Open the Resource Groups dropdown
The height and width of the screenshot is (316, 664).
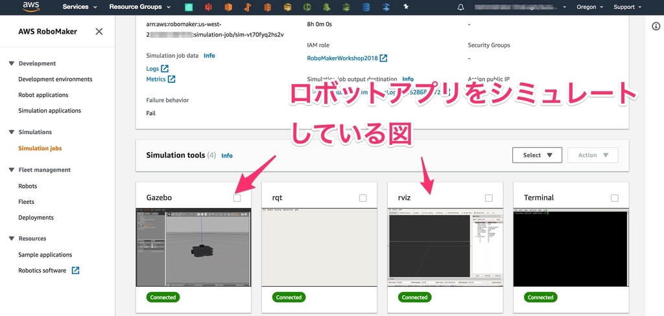point(140,6)
